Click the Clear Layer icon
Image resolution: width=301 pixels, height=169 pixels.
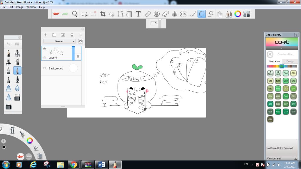(x=72, y=35)
